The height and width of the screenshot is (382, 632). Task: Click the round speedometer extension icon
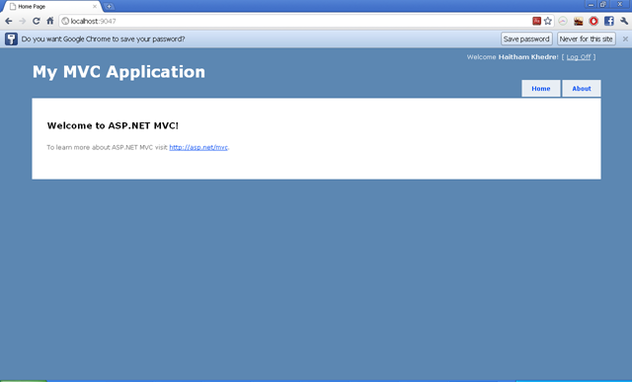pyautogui.click(x=563, y=21)
